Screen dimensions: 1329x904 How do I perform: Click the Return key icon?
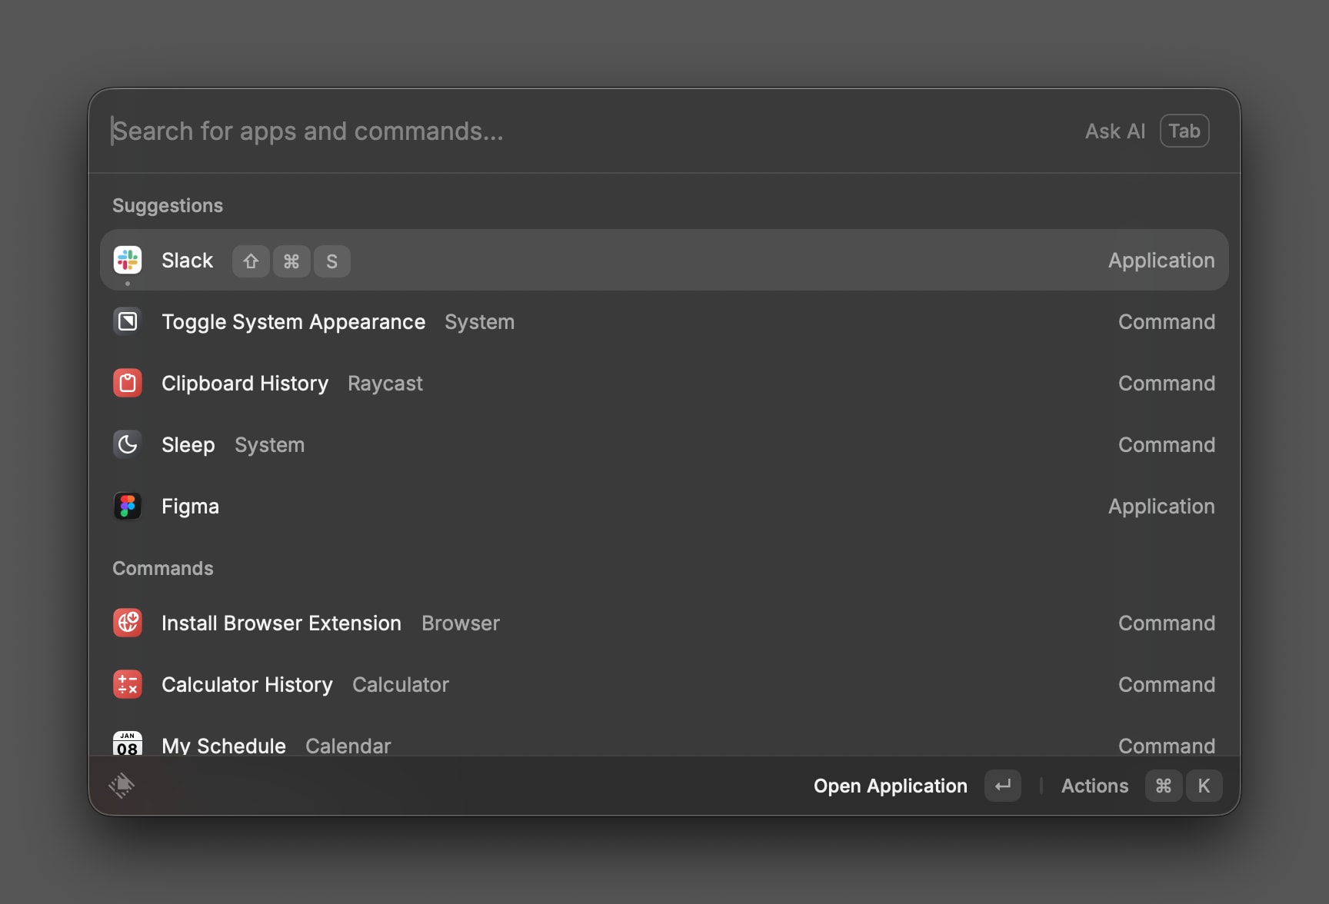[x=1003, y=786]
